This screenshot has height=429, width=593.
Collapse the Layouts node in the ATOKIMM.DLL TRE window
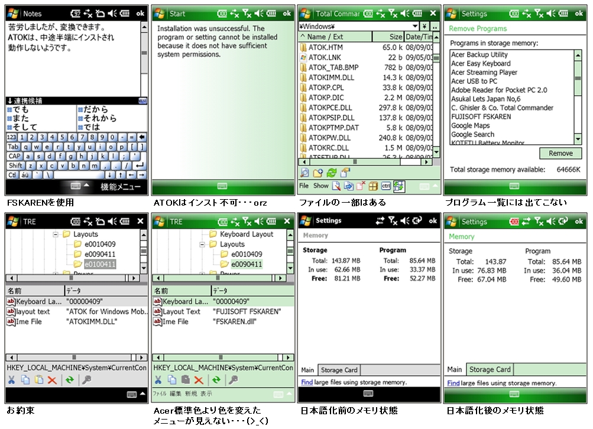pyautogui.click(x=56, y=235)
